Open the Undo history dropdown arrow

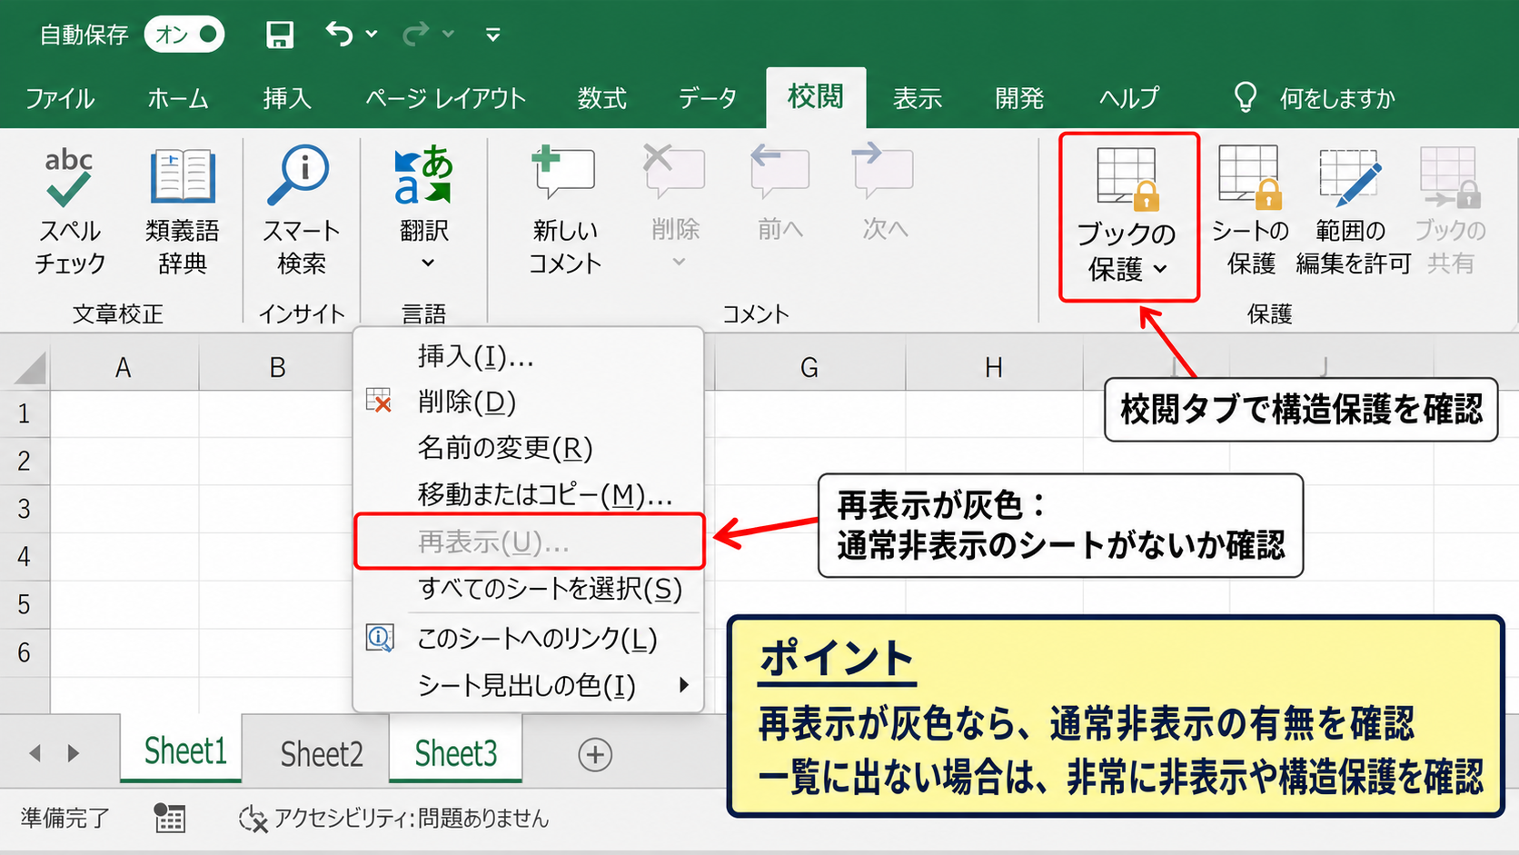coord(372,35)
